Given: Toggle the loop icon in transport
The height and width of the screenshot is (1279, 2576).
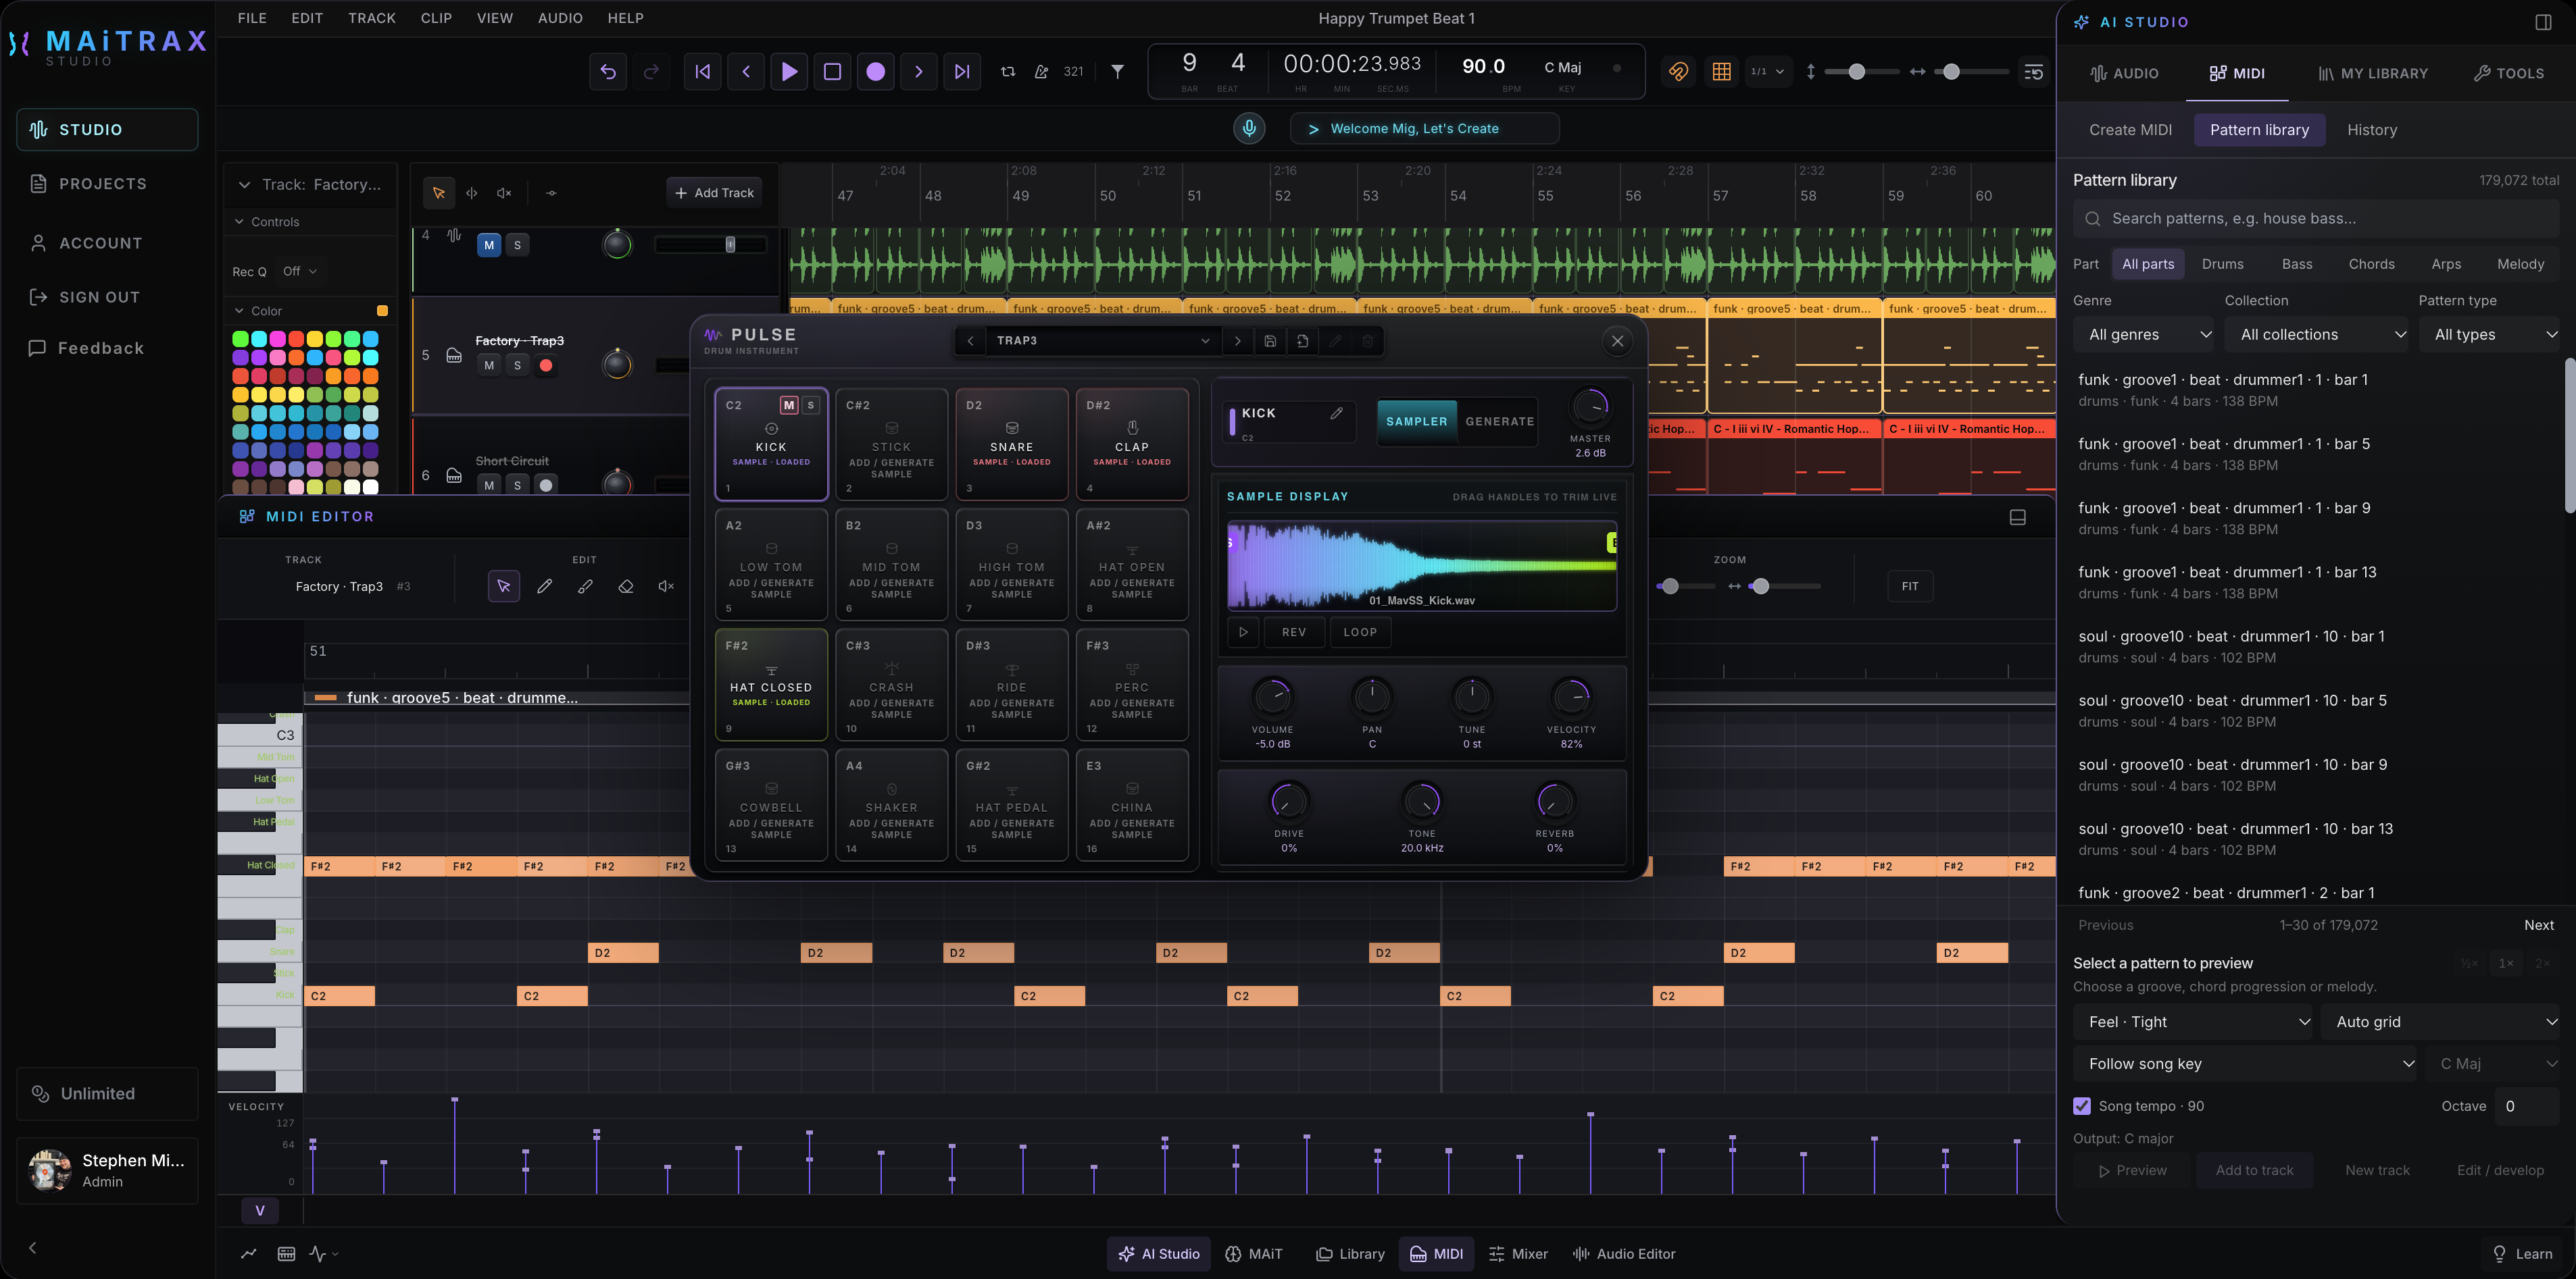Looking at the screenshot, I should point(1008,71).
